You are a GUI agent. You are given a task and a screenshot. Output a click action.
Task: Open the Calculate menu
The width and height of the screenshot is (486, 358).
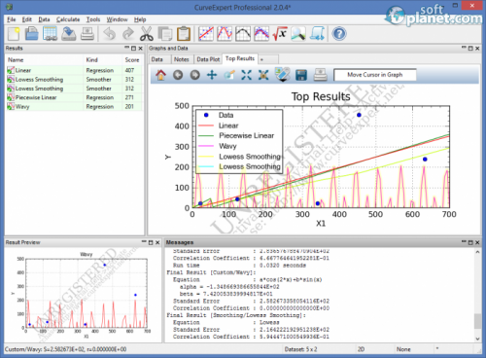[x=68, y=19]
